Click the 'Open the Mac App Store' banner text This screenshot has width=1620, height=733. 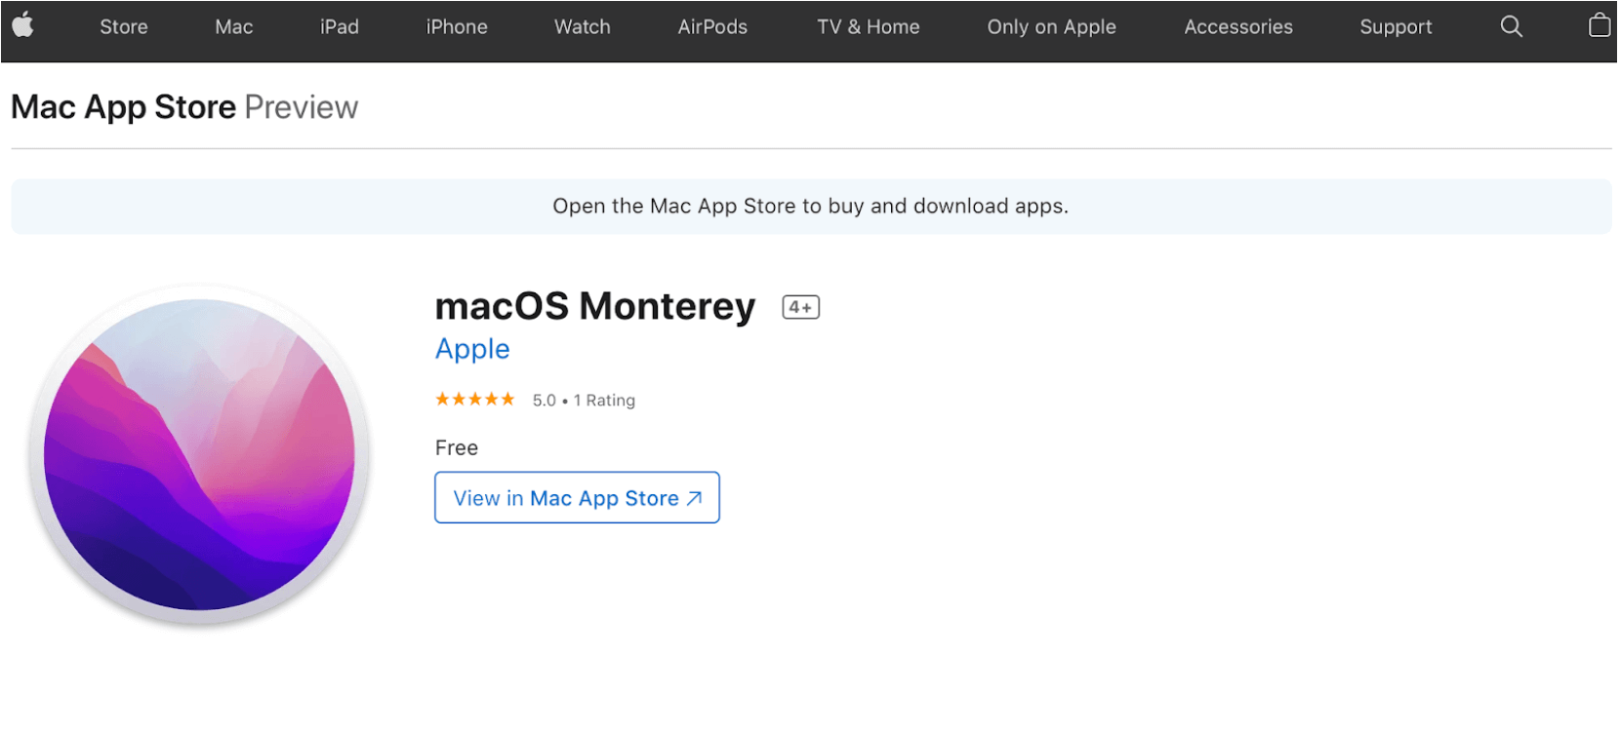coord(810,207)
